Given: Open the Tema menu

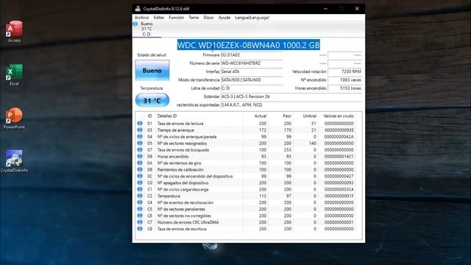Looking at the screenshot, I should pyautogui.click(x=194, y=18).
